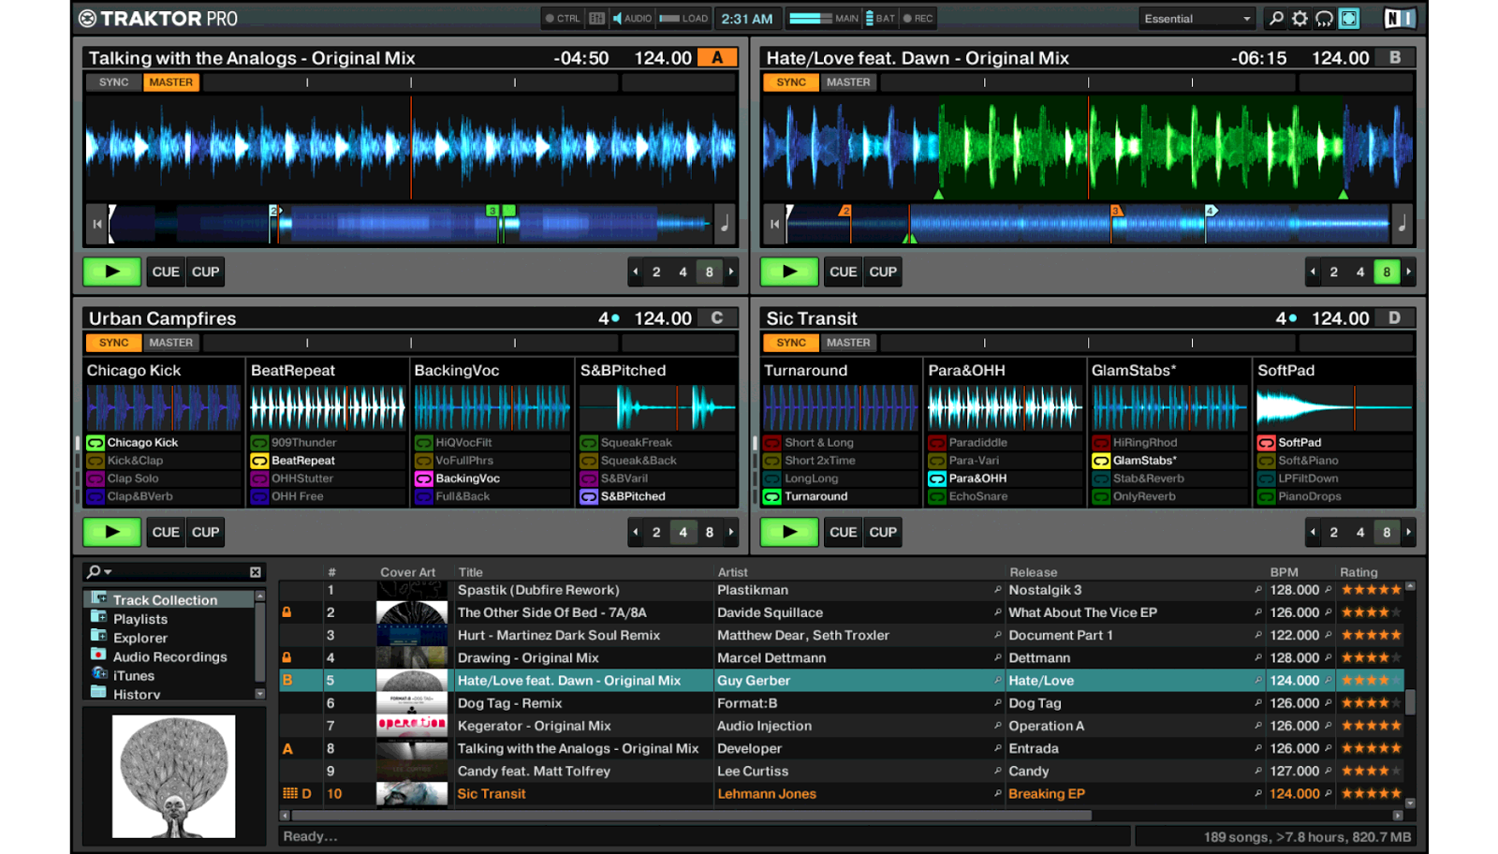Click the purple icon beside the S&BPitched cell
This screenshot has width=1498, height=854.
coord(589,496)
